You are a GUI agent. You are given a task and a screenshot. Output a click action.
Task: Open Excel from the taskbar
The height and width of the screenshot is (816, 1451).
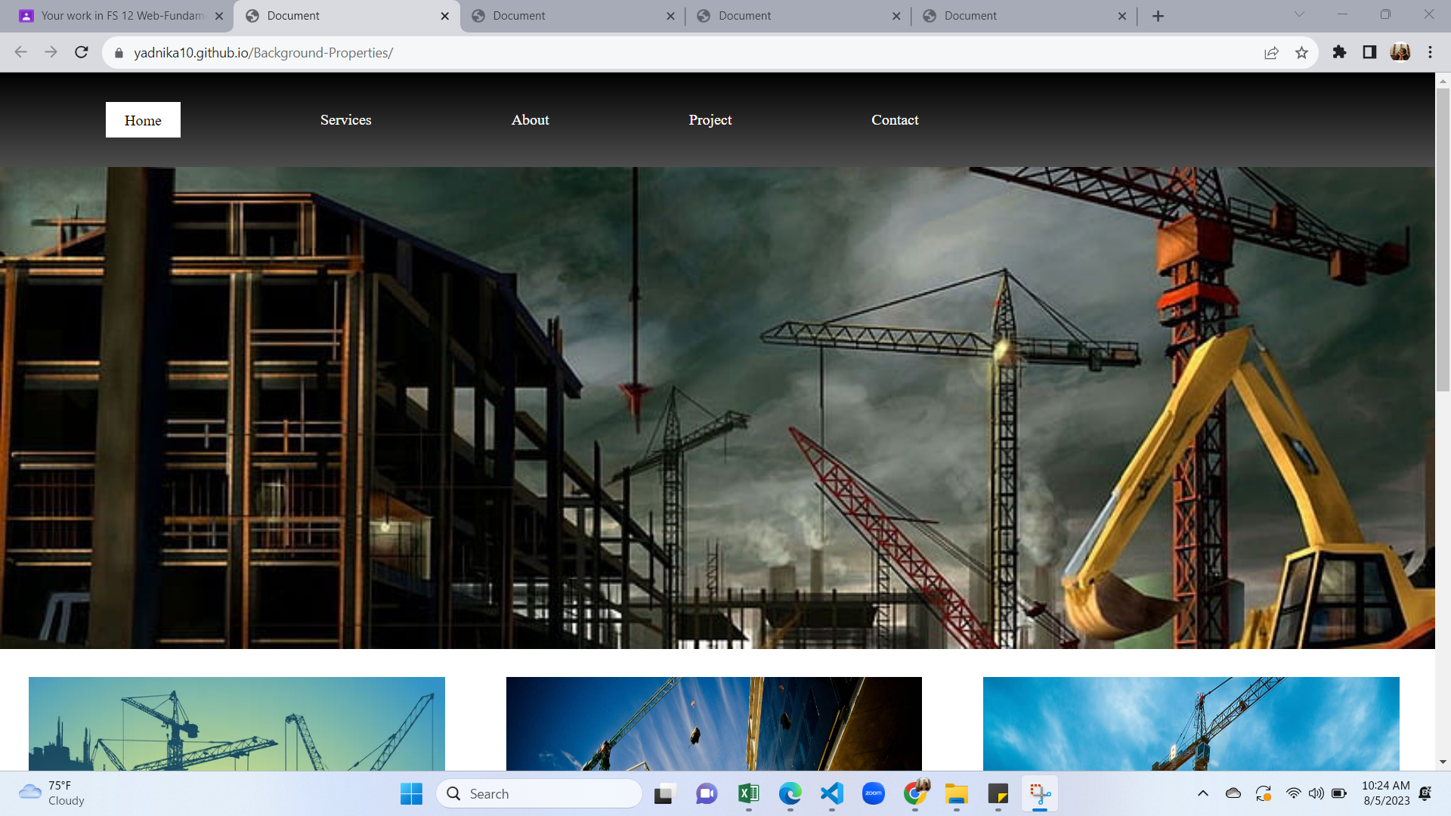click(x=748, y=793)
